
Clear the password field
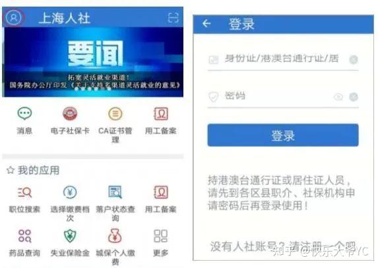tap(354, 97)
